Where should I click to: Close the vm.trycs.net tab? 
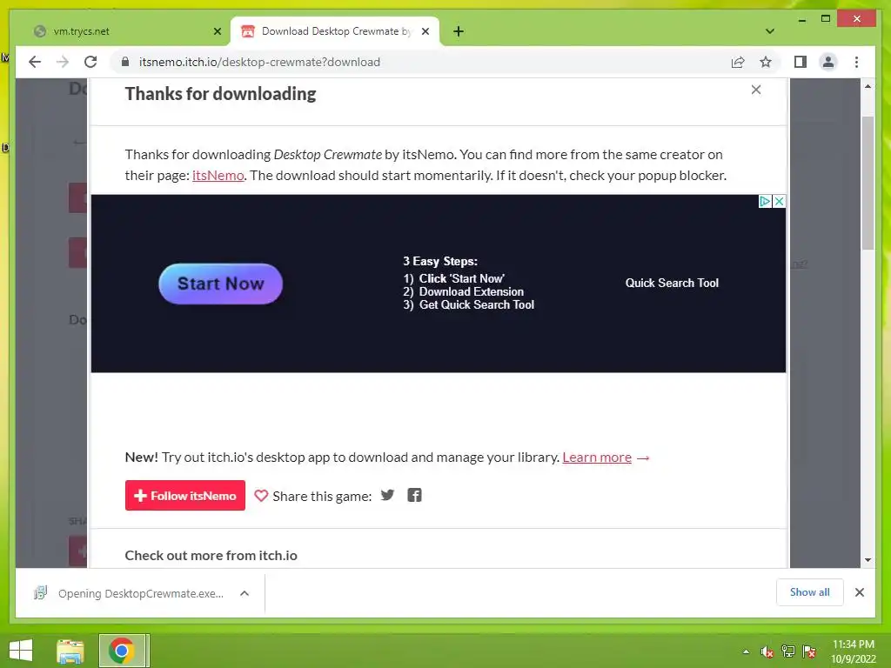pyautogui.click(x=217, y=31)
